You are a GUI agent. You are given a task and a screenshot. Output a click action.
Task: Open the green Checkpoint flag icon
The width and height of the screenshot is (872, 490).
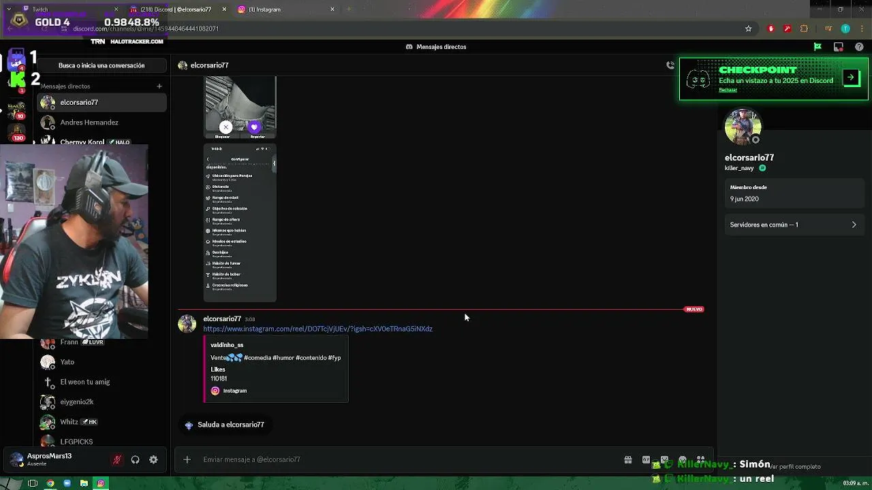[817, 47]
